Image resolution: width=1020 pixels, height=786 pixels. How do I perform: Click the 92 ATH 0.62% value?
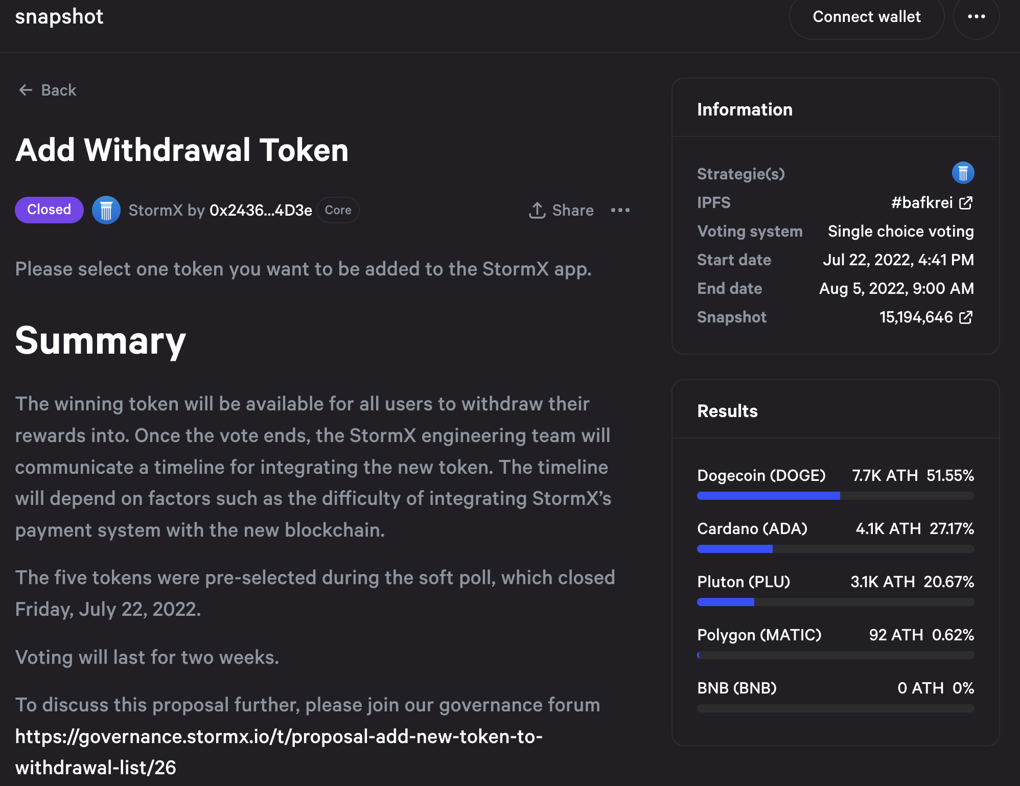[x=921, y=635]
